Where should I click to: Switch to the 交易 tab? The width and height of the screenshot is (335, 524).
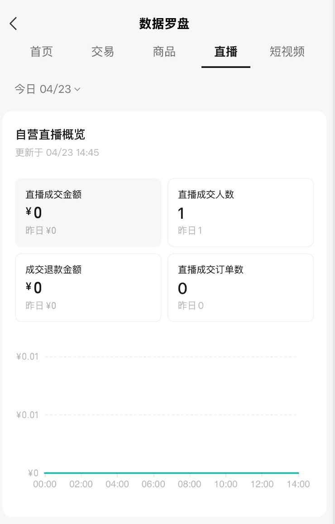[103, 52]
